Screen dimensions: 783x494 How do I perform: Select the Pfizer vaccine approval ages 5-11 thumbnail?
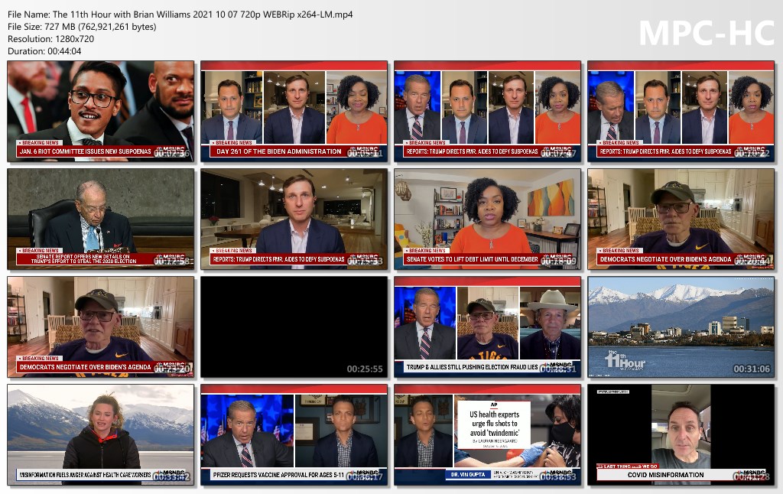[x=294, y=435]
